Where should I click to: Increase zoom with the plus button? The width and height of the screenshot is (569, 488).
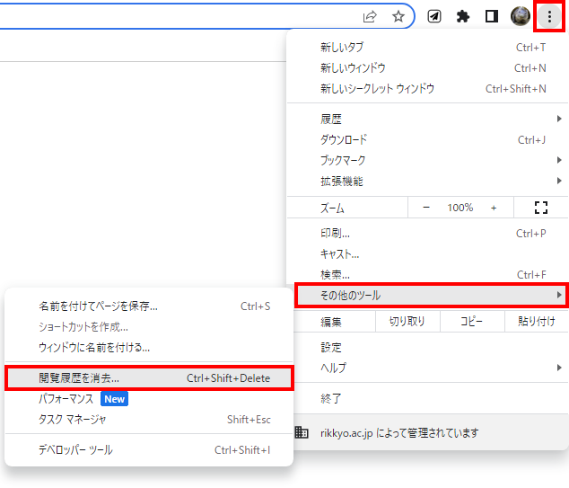(494, 208)
